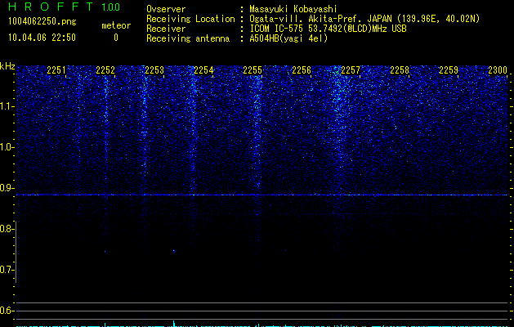This screenshot has height=327, width=514.
Task: Click the meteor count label
Action: tap(116, 25)
